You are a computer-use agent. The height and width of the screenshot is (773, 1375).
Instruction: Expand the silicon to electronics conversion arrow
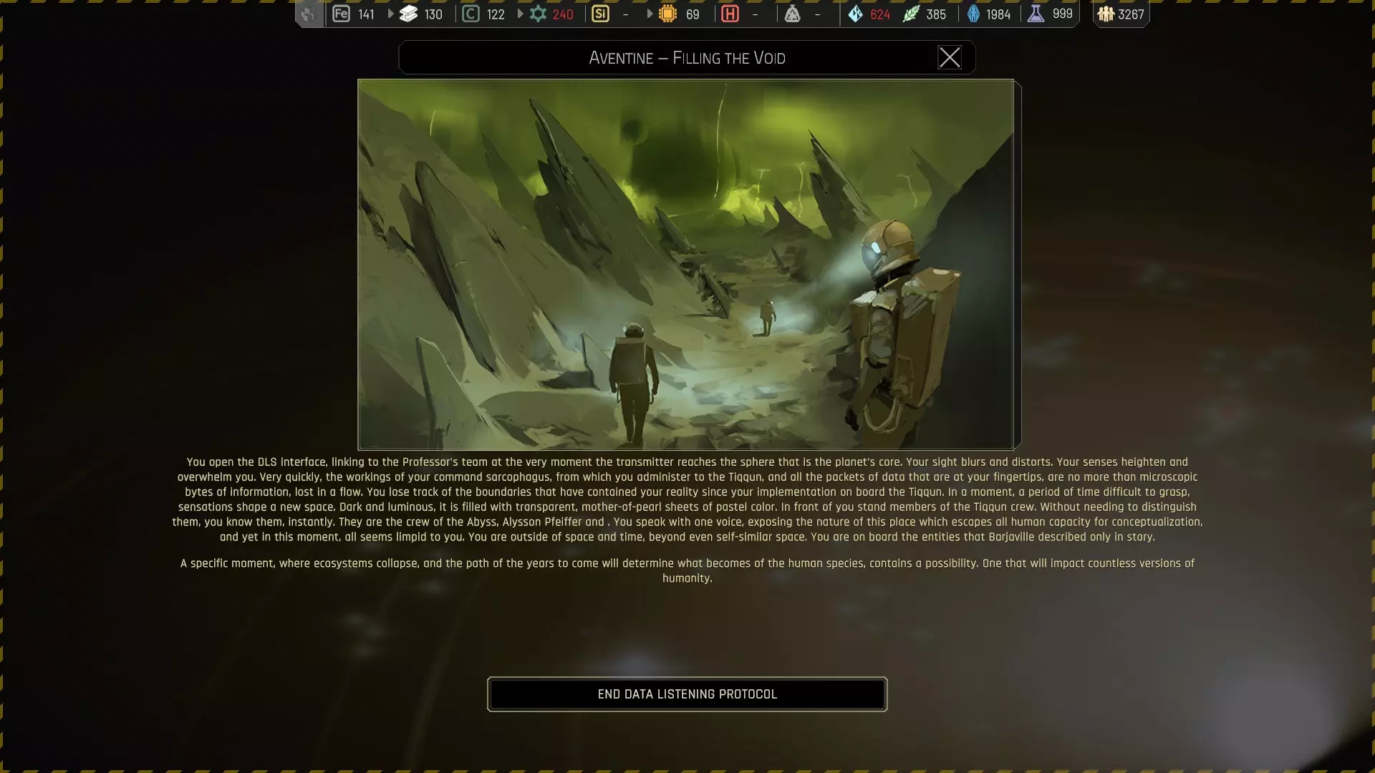pyautogui.click(x=650, y=14)
